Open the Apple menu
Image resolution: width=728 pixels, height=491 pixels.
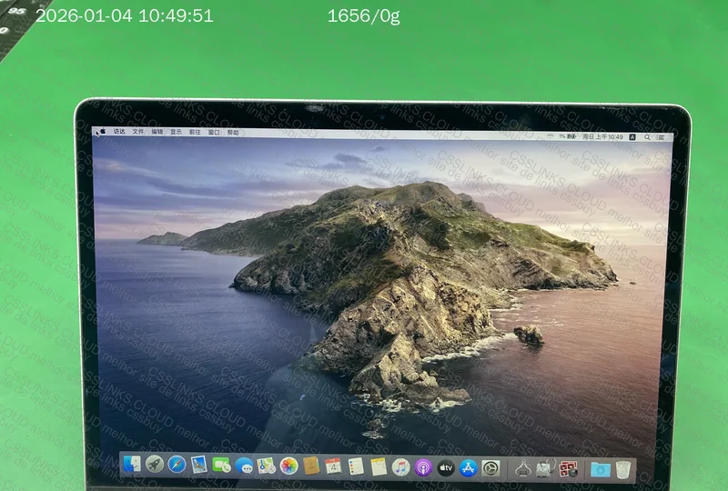103,131
